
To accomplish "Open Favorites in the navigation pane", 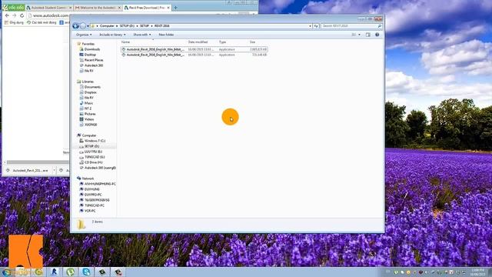I will point(88,44).
